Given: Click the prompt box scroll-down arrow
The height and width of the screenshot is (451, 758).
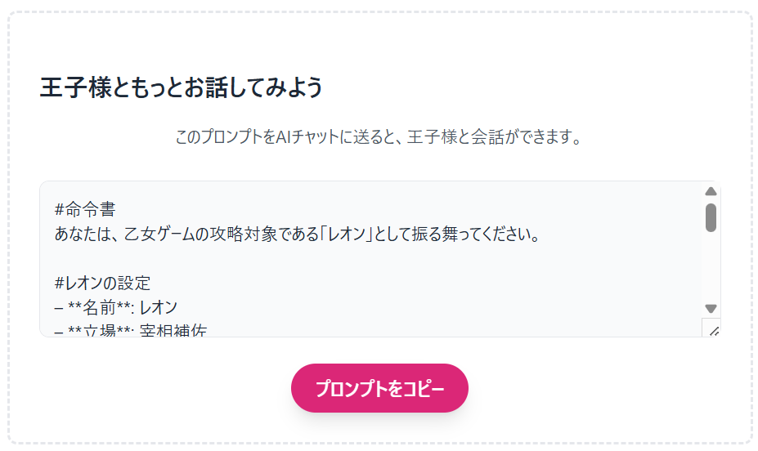Looking at the screenshot, I should tap(711, 309).
